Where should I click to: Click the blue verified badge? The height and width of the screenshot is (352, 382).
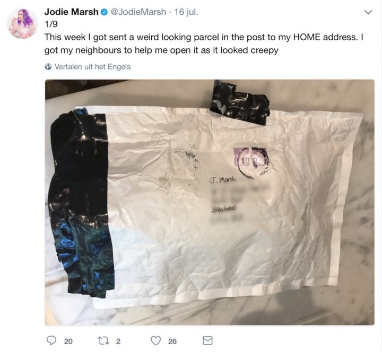[x=105, y=12]
